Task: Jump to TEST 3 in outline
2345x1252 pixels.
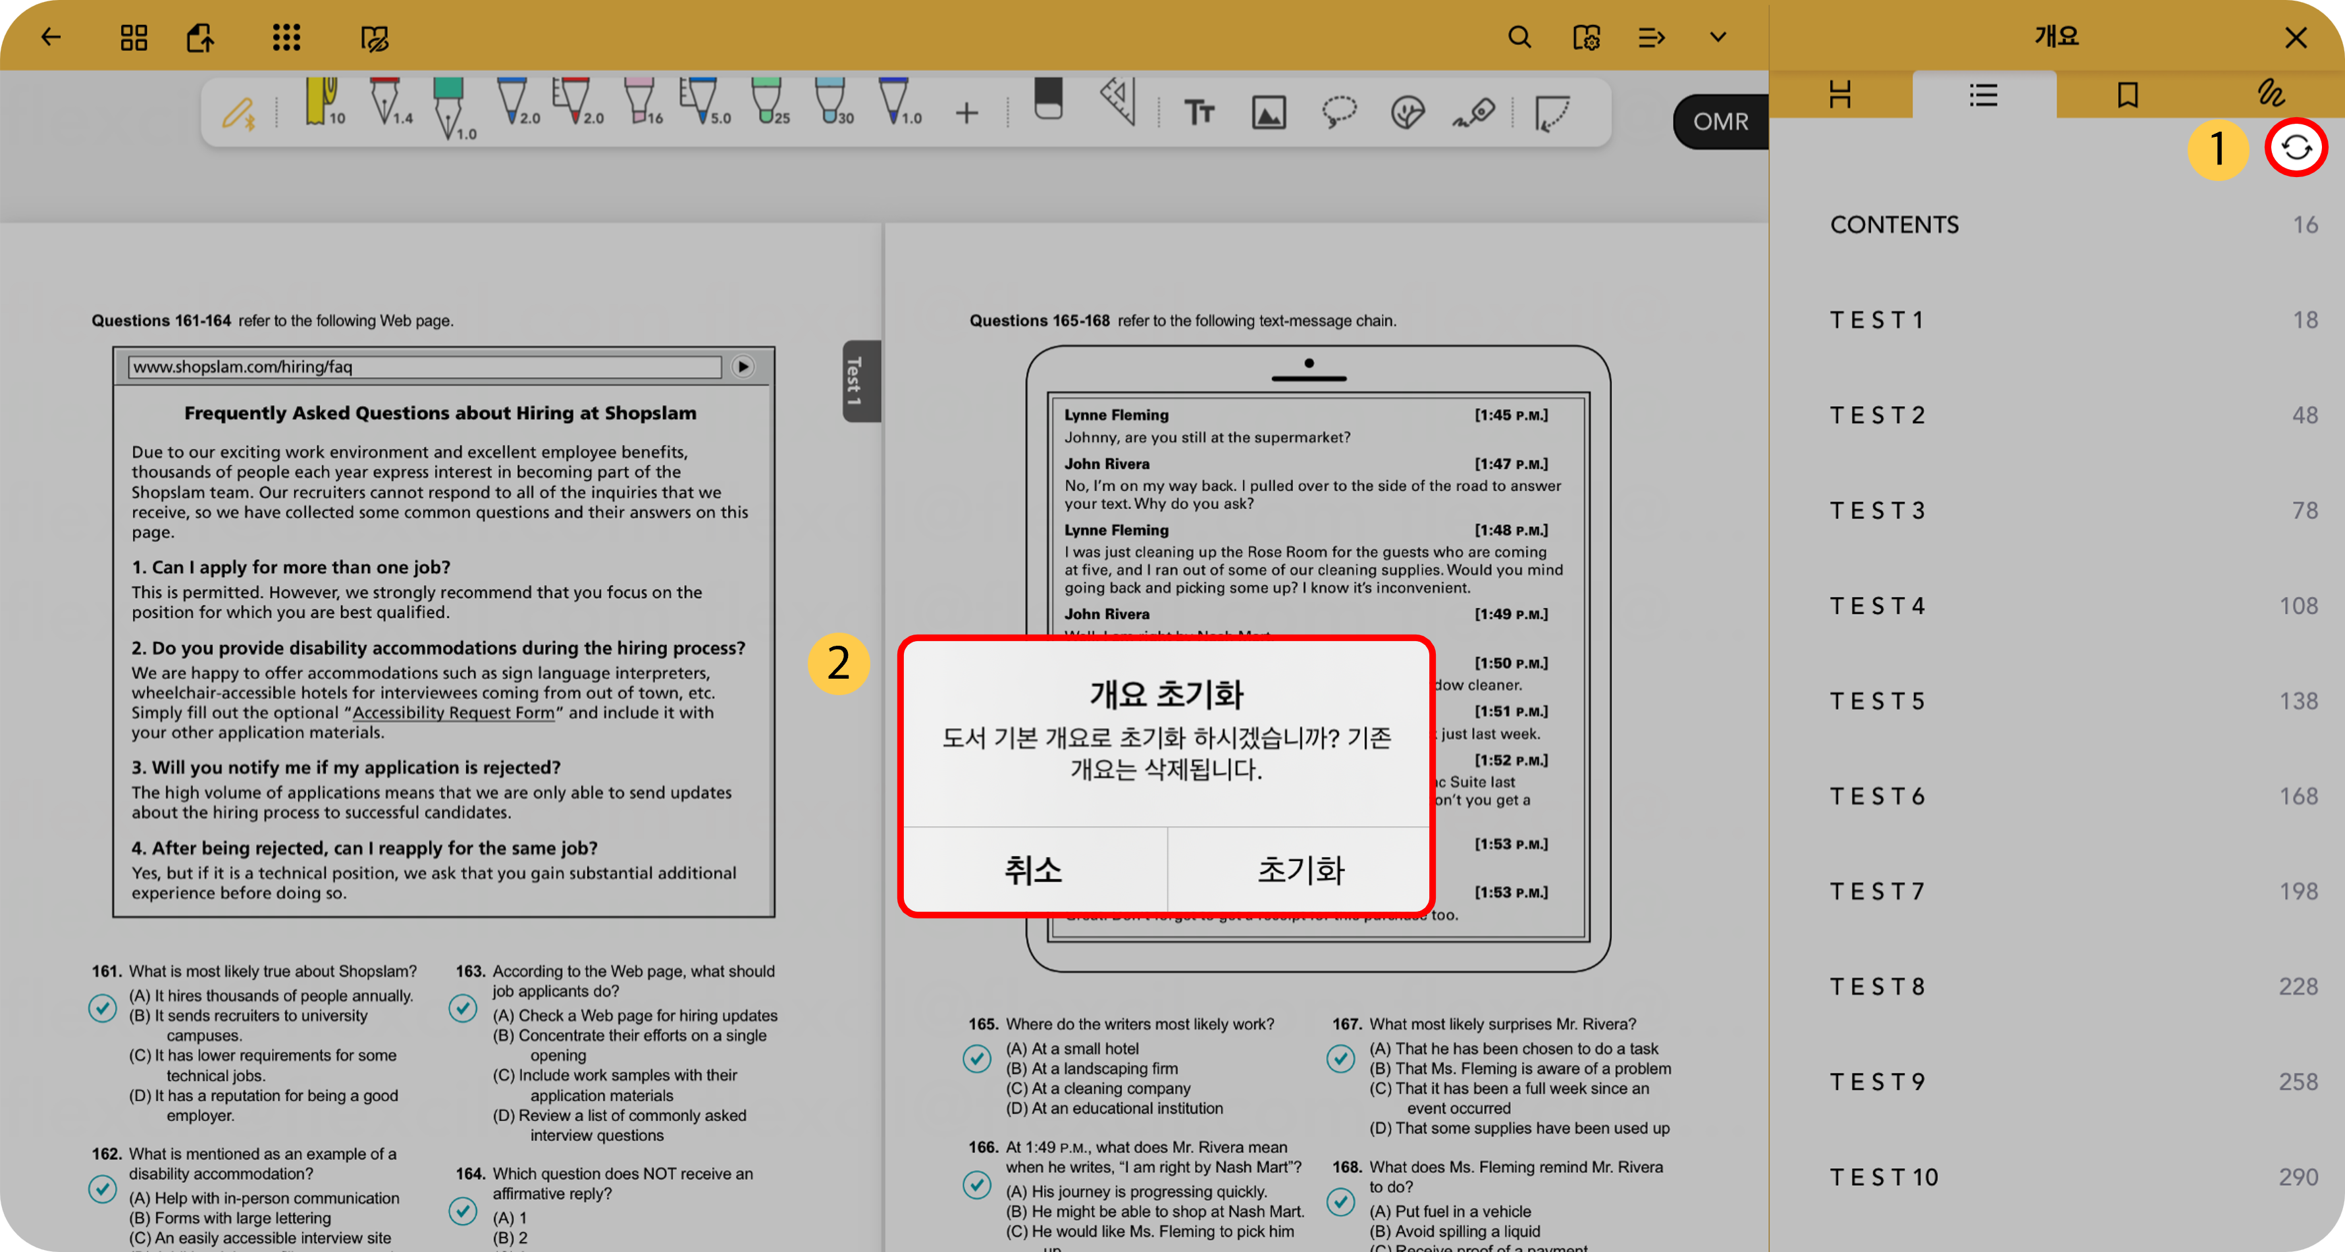Action: click(x=2057, y=511)
